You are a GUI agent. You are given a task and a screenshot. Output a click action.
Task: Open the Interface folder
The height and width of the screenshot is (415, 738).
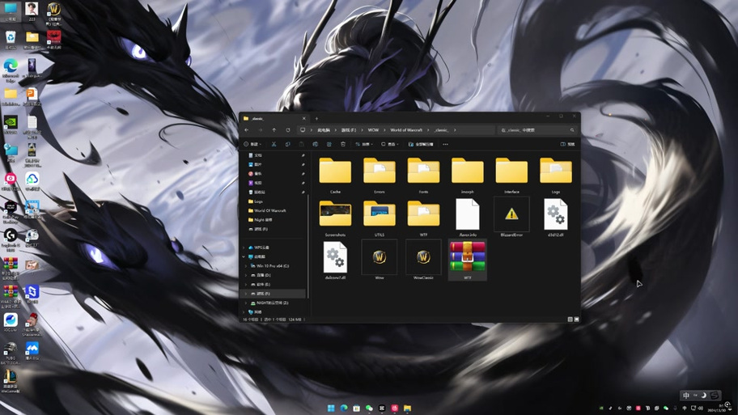511,176
